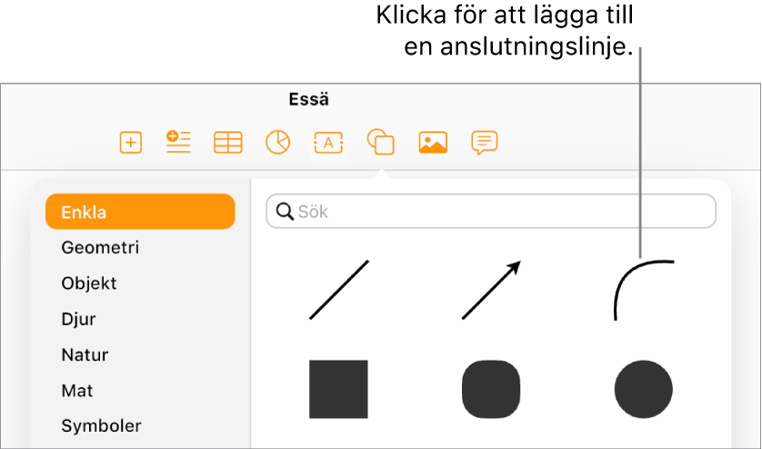Screen dimensions: 762x449
Task: Click the Text box icon
Action: (329, 143)
